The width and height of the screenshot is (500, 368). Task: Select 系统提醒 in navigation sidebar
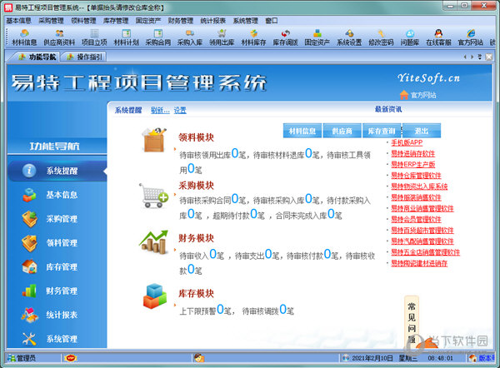click(57, 172)
